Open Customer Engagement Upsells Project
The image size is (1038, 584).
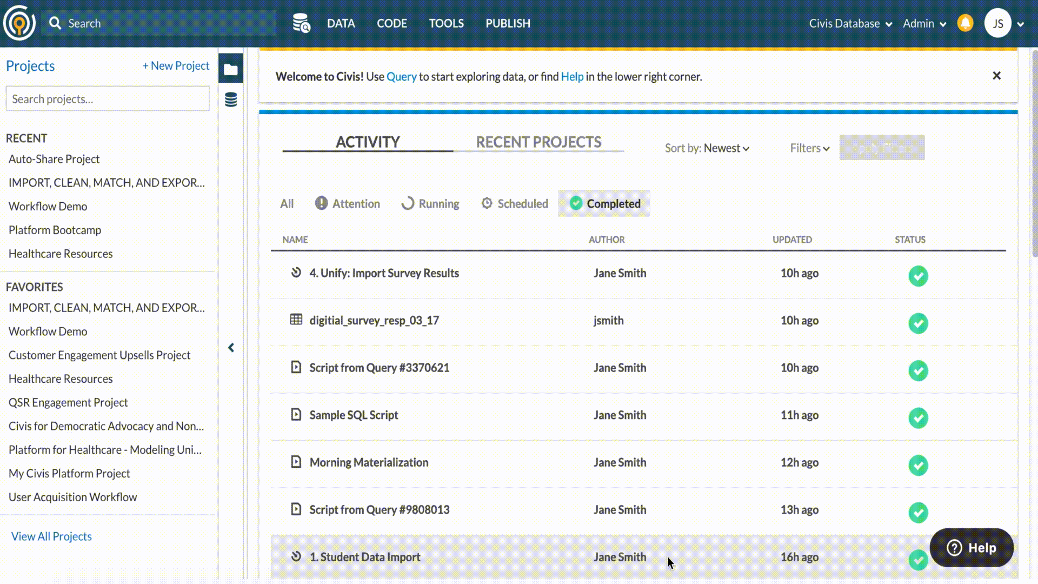99,355
